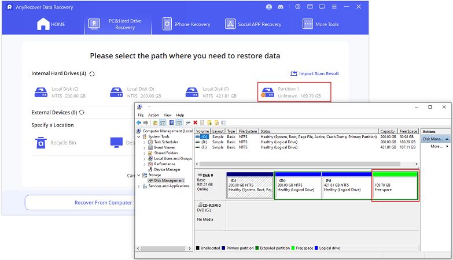
Task: Open the Discord icon in AnyRecover title bar
Action: point(281,7)
